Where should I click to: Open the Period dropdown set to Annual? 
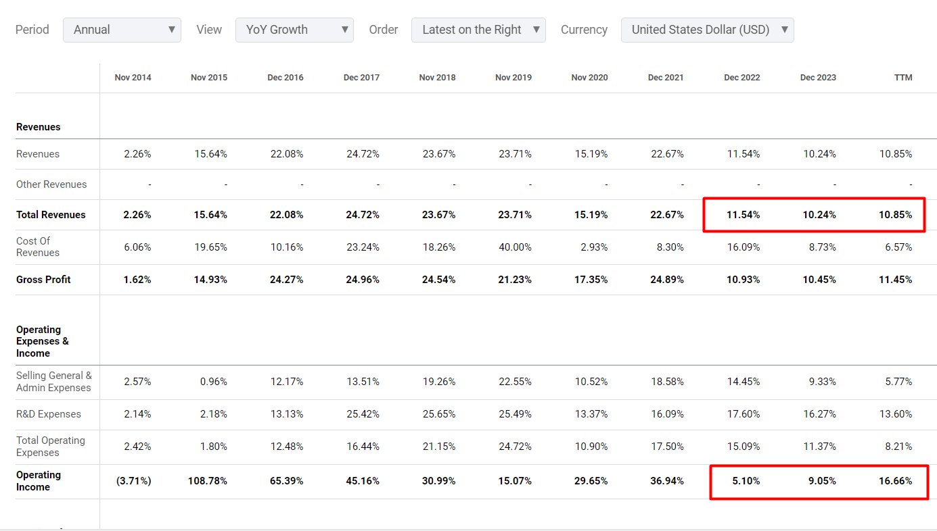coord(122,30)
